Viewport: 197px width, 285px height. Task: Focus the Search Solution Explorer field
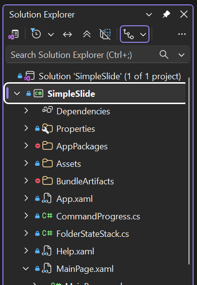point(98,54)
